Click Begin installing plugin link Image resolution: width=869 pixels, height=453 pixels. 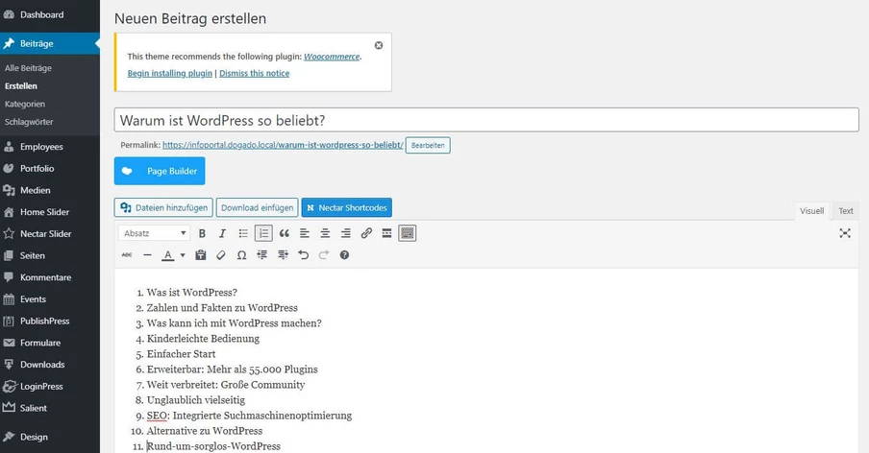pos(169,73)
